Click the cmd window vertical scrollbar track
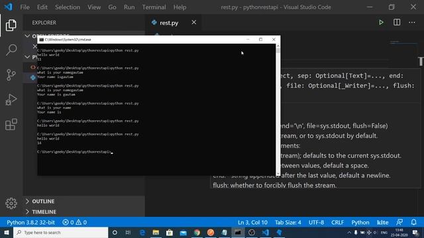Image resolution: width=424 pixels, height=238 pixels. (x=278, y=110)
